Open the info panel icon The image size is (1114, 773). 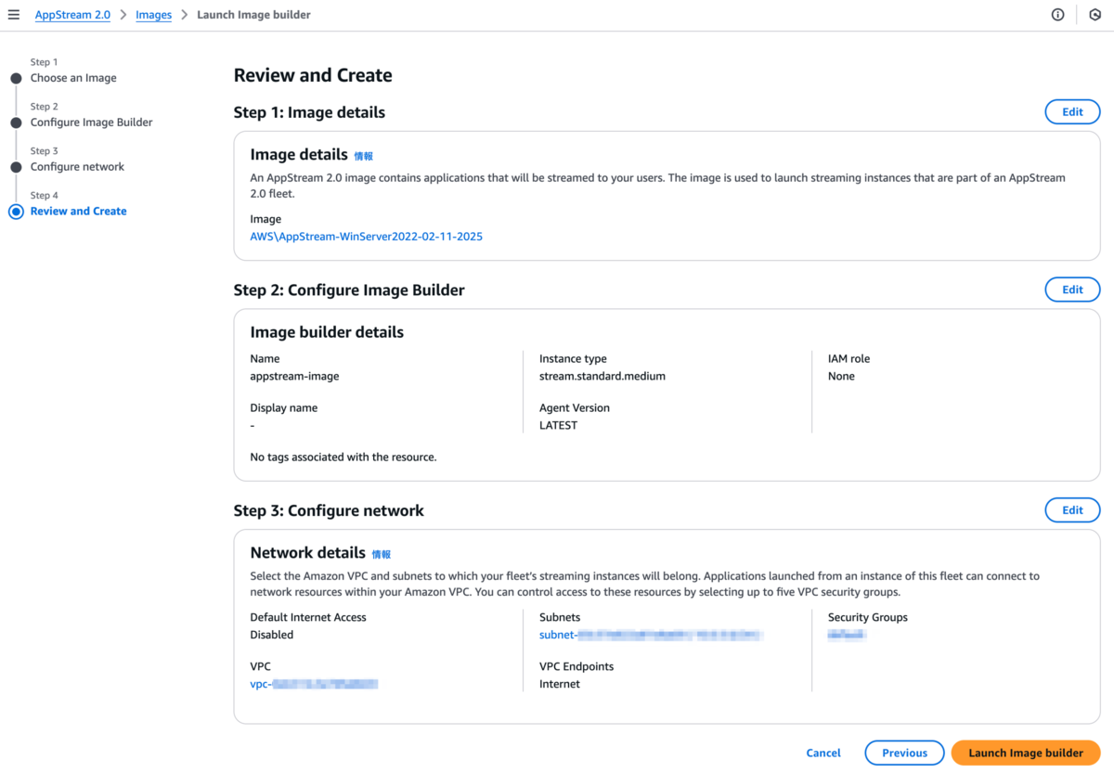coord(1057,15)
